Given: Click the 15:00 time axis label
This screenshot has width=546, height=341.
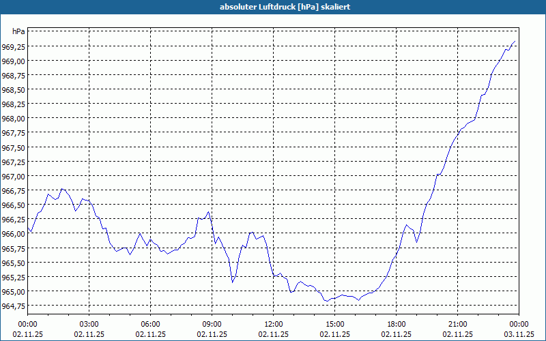Looking at the screenshot, I should click(x=335, y=325).
